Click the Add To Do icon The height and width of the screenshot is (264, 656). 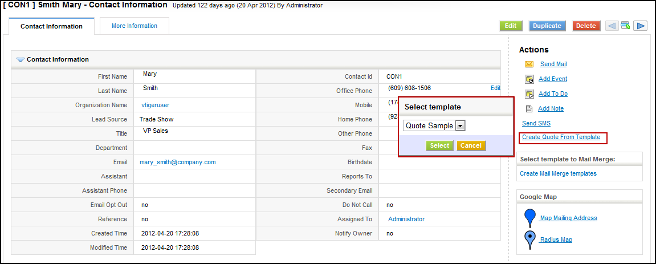pos(529,94)
